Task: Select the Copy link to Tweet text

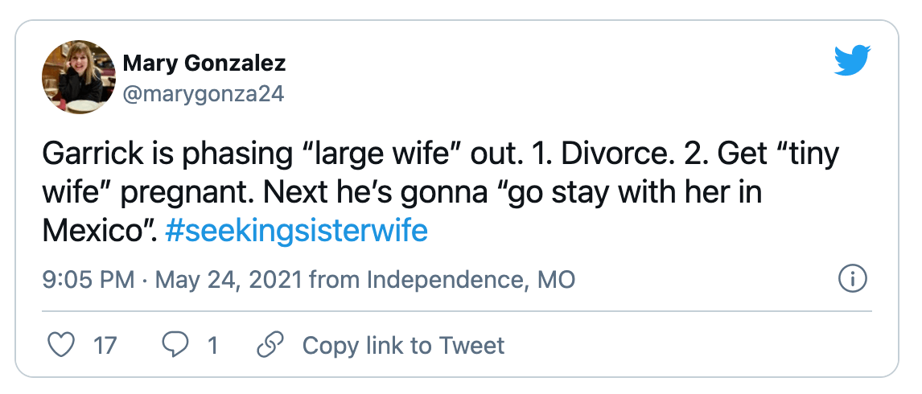Action: coord(403,345)
